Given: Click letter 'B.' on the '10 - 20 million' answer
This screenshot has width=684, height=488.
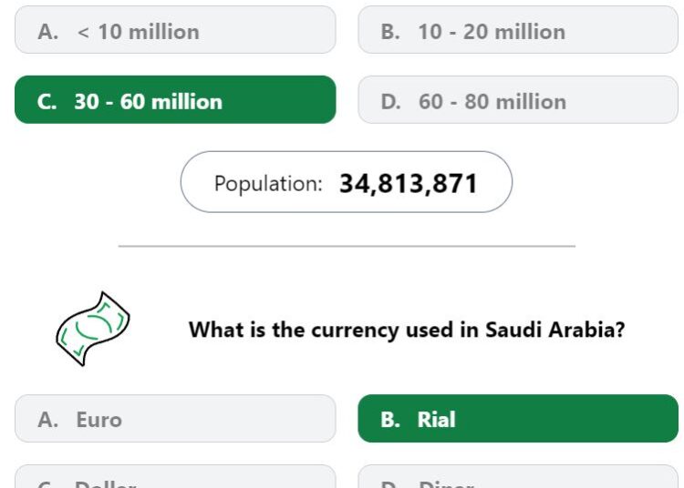Looking at the screenshot, I should 390,32.
